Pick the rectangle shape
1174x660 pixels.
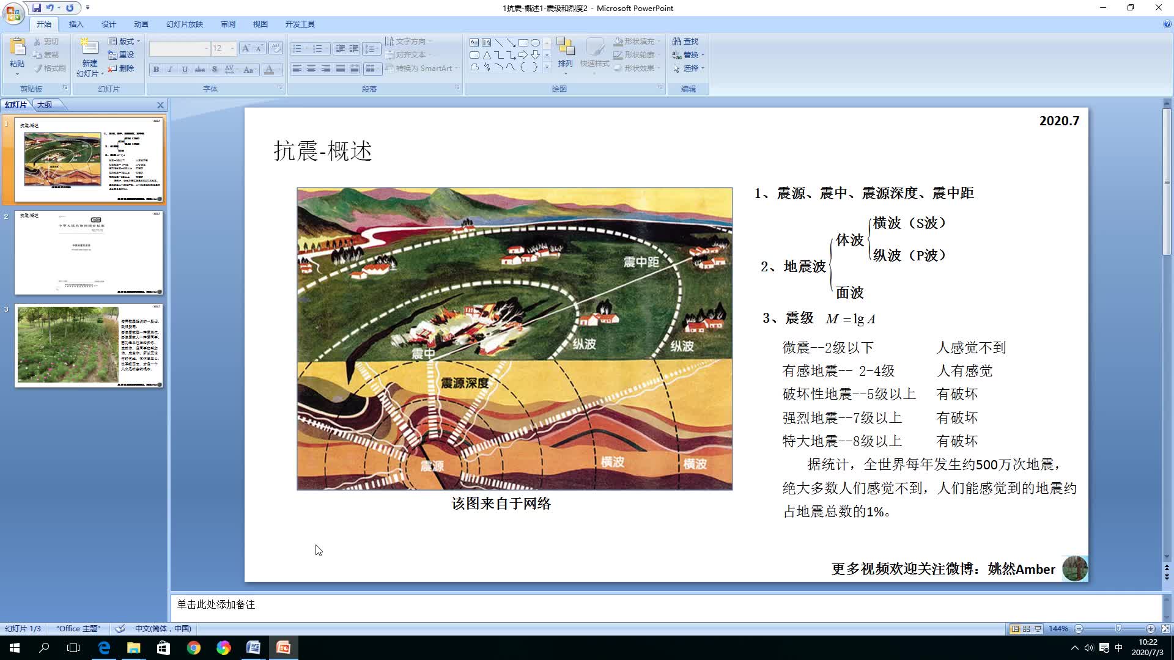523,43
